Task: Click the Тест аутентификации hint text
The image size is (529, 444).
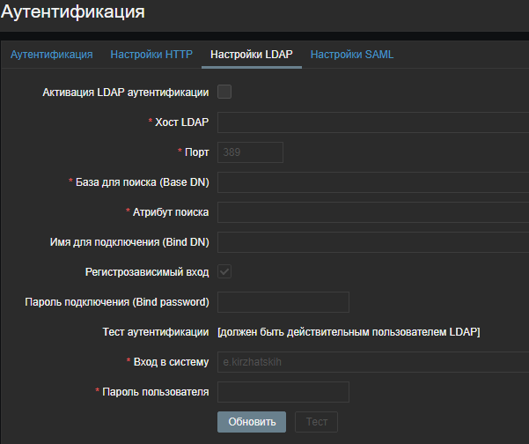Action: click(349, 332)
